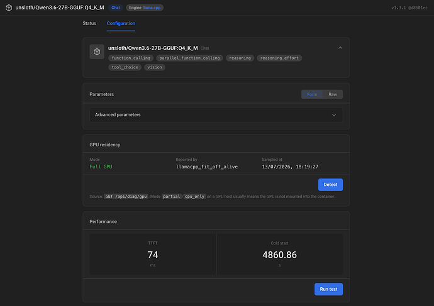Click the tool_choice tag
434x306 pixels.
(125, 67)
